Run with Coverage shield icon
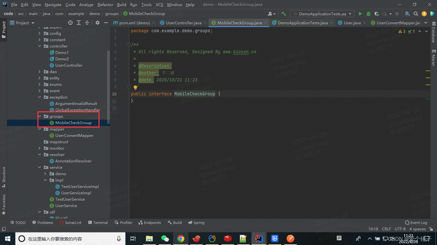Screen dimensions: 437x245 (x=377, y=14)
